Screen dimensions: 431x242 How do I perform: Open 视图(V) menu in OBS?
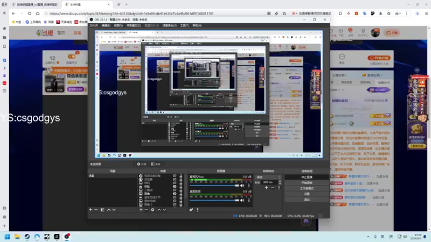118,25
